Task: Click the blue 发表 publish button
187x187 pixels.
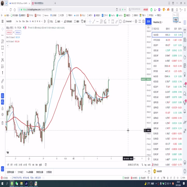Action: 148,21
